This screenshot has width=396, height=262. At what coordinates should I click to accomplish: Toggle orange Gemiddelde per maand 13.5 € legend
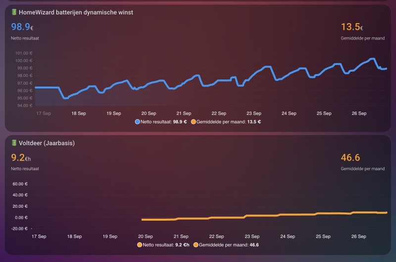coord(226,122)
